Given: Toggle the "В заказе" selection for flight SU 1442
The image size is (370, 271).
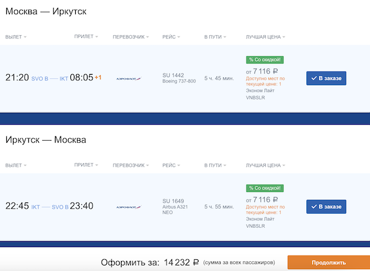Looking at the screenshot, I should click(326, 78).
